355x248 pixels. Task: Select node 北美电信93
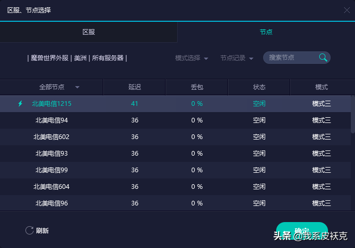[175, 154]
